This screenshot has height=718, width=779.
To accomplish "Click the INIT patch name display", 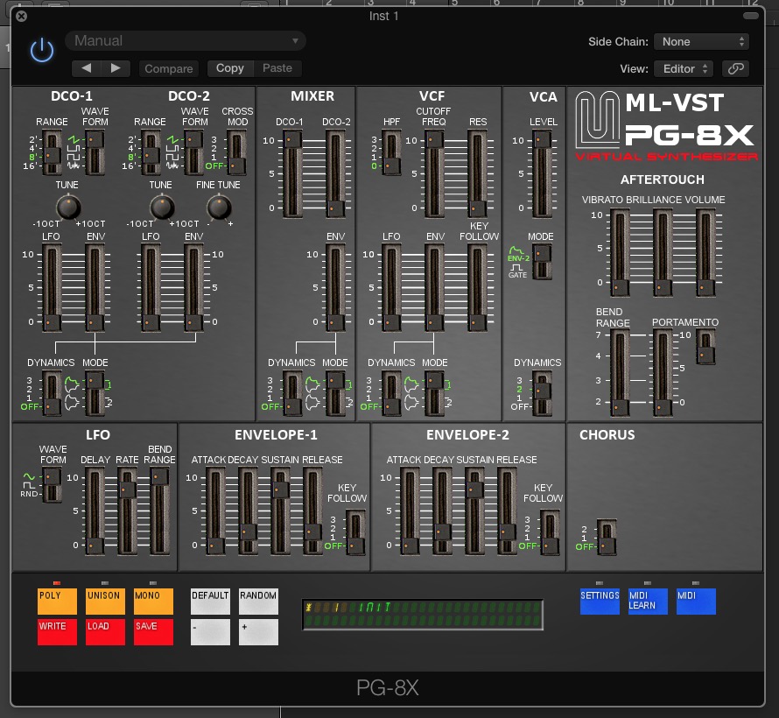I will [x=423, y=615].
